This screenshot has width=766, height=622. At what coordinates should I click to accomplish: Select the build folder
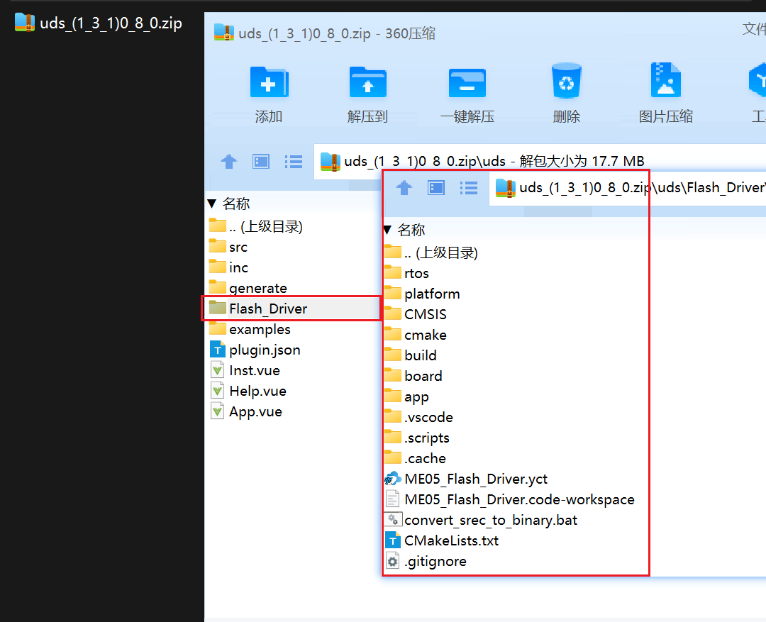411,355
